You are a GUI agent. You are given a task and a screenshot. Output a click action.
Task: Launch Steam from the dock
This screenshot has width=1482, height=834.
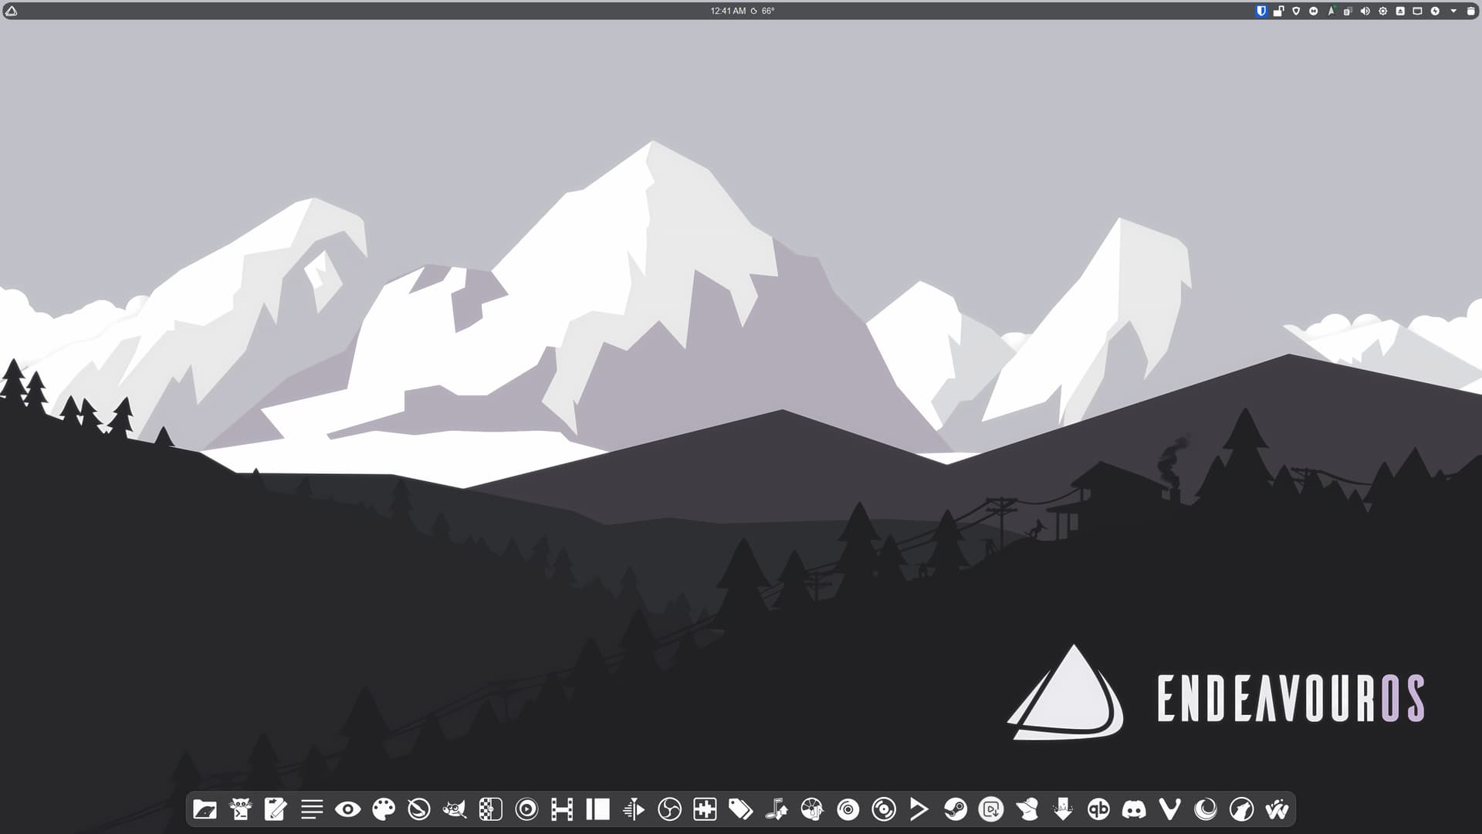point(956,809)
